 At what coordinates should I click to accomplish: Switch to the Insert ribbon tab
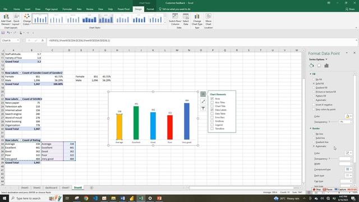[27, 9]
